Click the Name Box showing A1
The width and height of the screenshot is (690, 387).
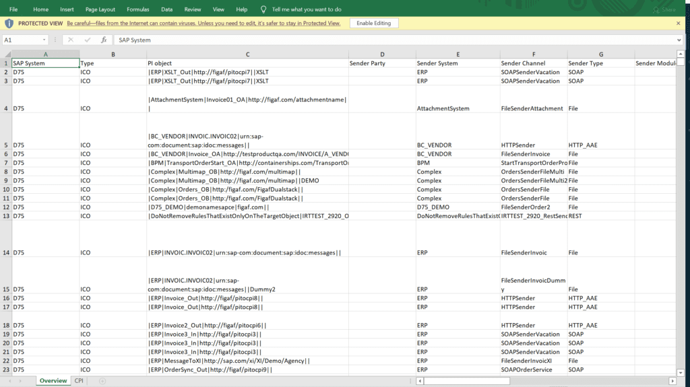point(22,40)
